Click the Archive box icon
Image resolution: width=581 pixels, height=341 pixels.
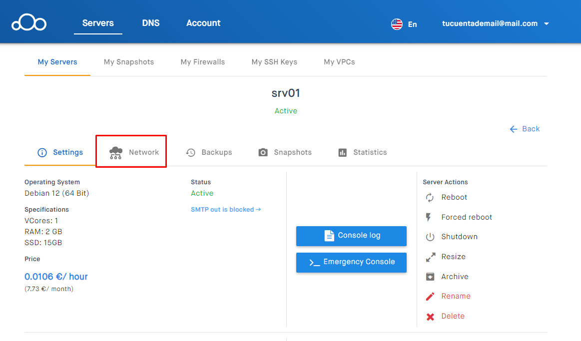[x=430, y=277]
